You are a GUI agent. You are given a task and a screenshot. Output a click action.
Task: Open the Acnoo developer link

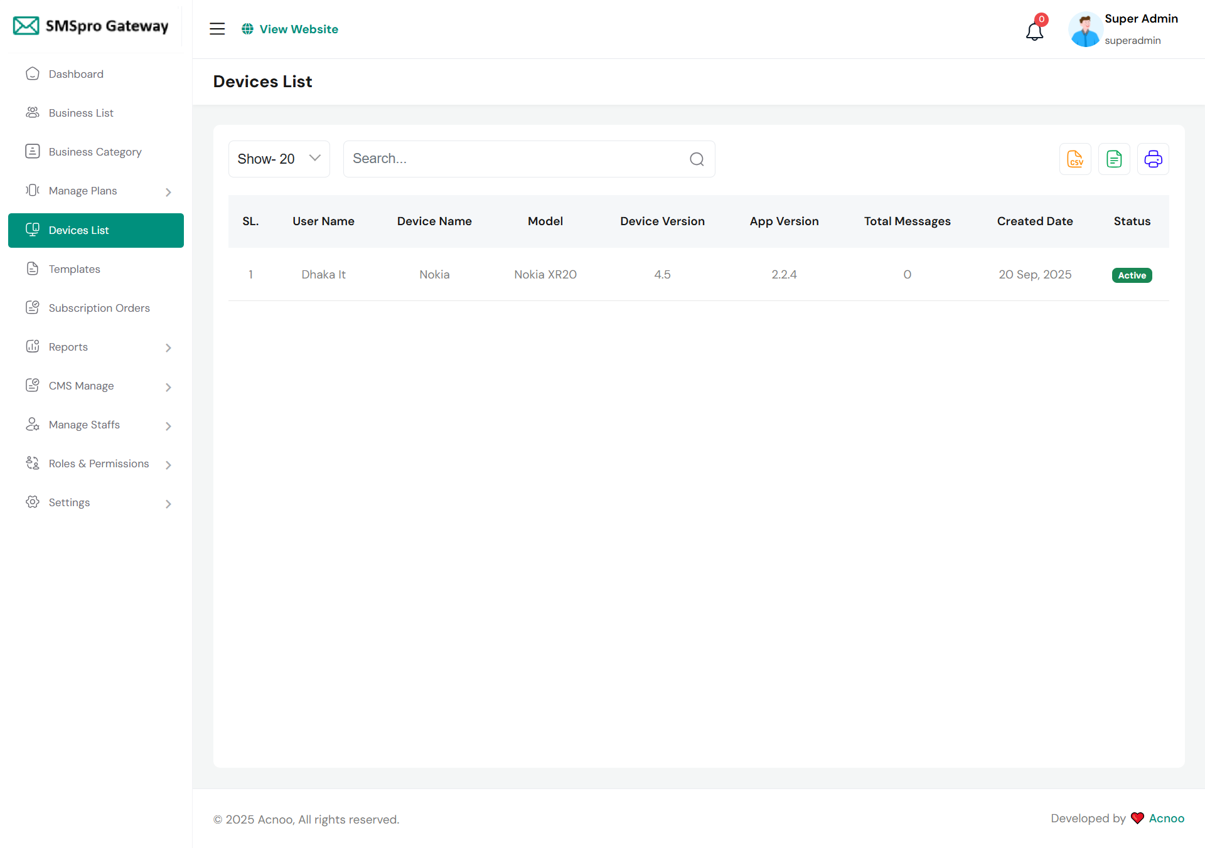[x=1166, y=818]
